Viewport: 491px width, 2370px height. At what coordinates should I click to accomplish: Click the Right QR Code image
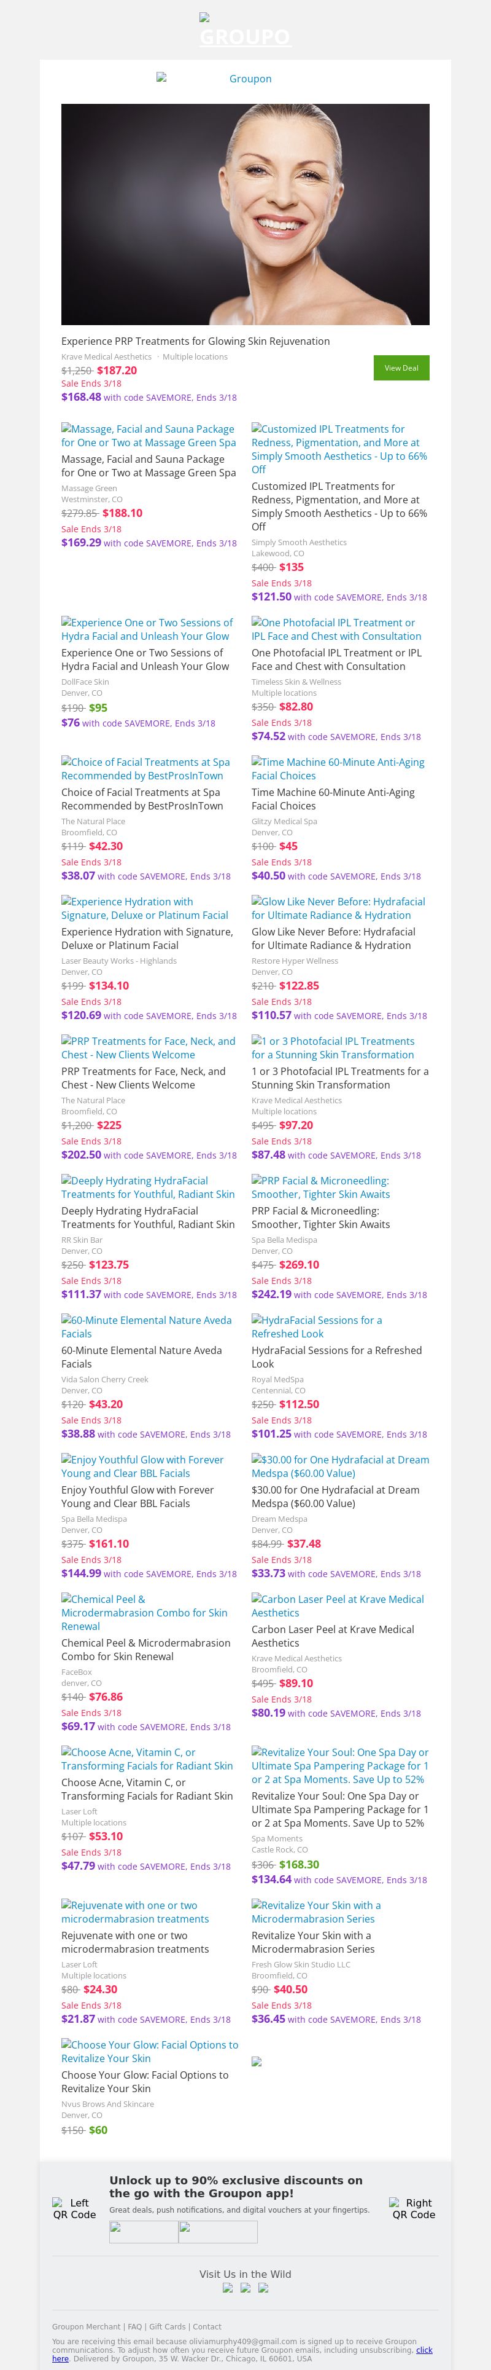coord(414,2209)
